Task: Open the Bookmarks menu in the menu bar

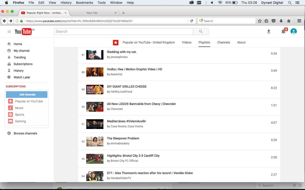Action: point(84,3)
